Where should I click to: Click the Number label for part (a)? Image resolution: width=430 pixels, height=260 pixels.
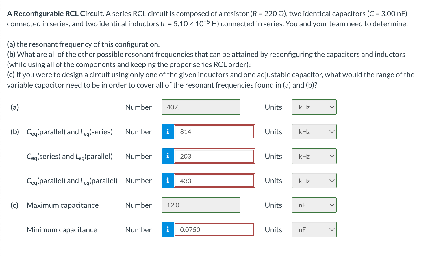pyautogui.click(x=138, y=107)
